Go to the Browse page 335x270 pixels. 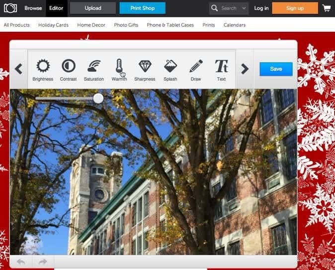(33, 8)
